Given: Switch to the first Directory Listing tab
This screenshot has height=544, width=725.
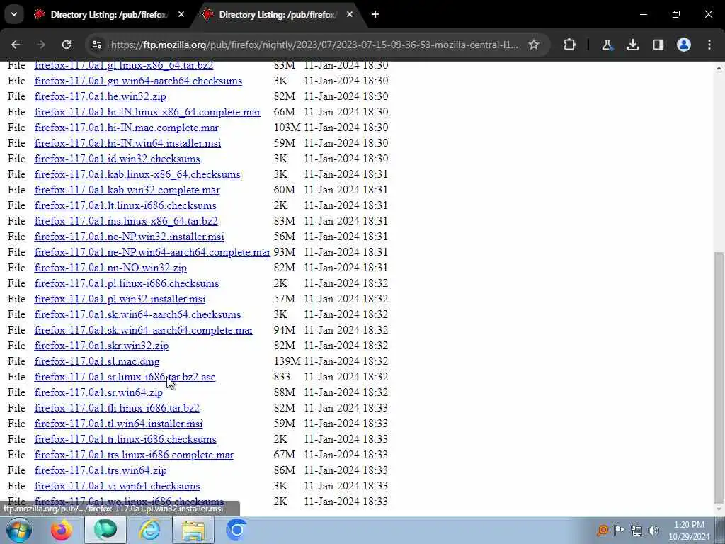Looking at the screenshot, I should (108, 15).
